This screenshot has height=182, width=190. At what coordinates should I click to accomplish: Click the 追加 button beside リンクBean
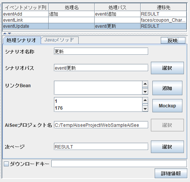[x=167, y=88]
